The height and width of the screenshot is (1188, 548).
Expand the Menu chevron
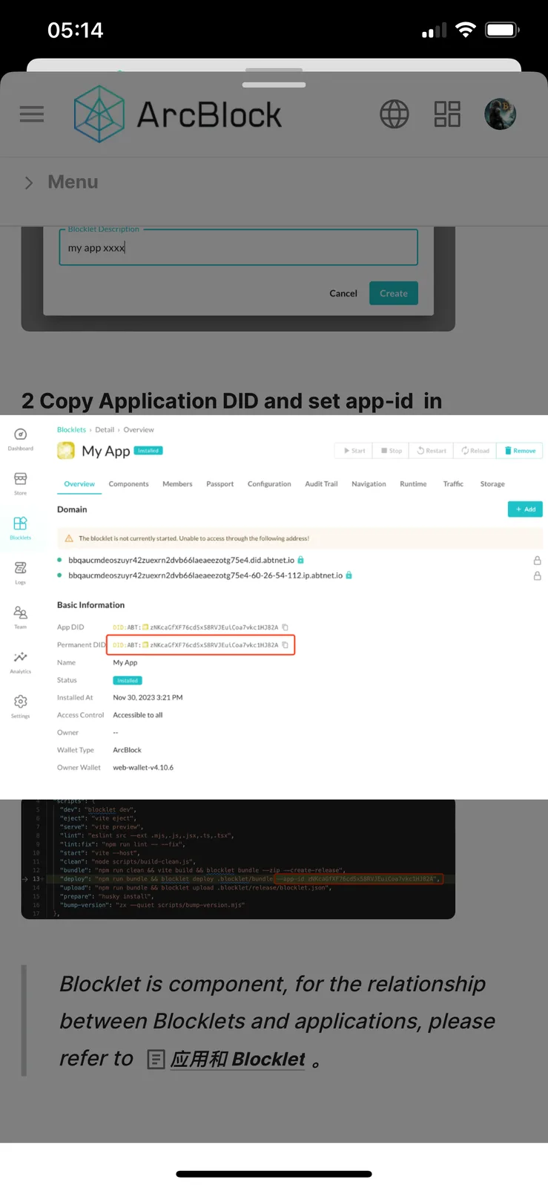click(29, 183)
